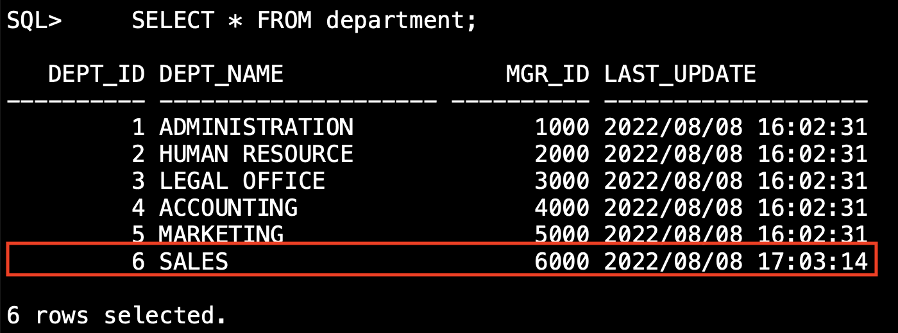This screenshot has height=333, width=898.
Task: Click the "6 rows selected." message
Action: click(x=117, y=316)
